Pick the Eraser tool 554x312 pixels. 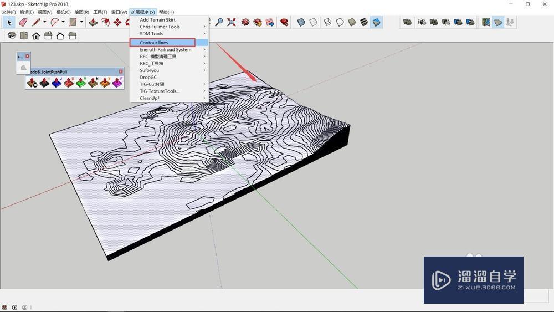click(23, 22)
